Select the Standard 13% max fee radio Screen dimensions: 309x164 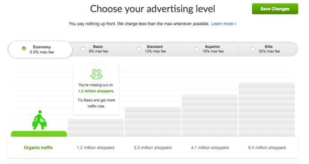139,49
